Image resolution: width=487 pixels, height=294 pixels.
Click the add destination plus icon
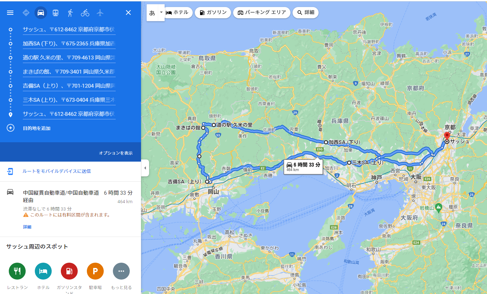click(x=11, y=128)
